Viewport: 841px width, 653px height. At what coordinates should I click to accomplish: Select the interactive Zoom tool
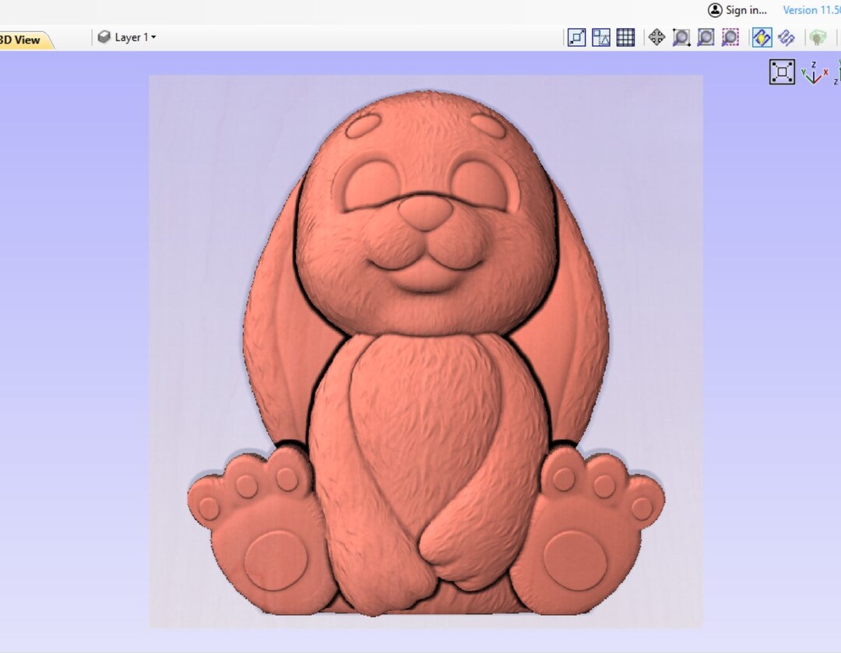681,37
